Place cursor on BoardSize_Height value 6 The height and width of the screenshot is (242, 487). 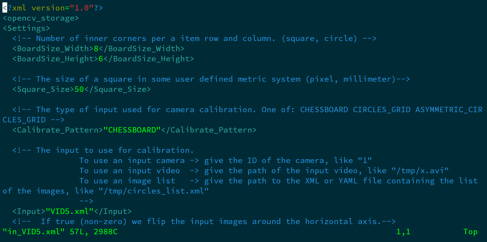coord(101,59)
